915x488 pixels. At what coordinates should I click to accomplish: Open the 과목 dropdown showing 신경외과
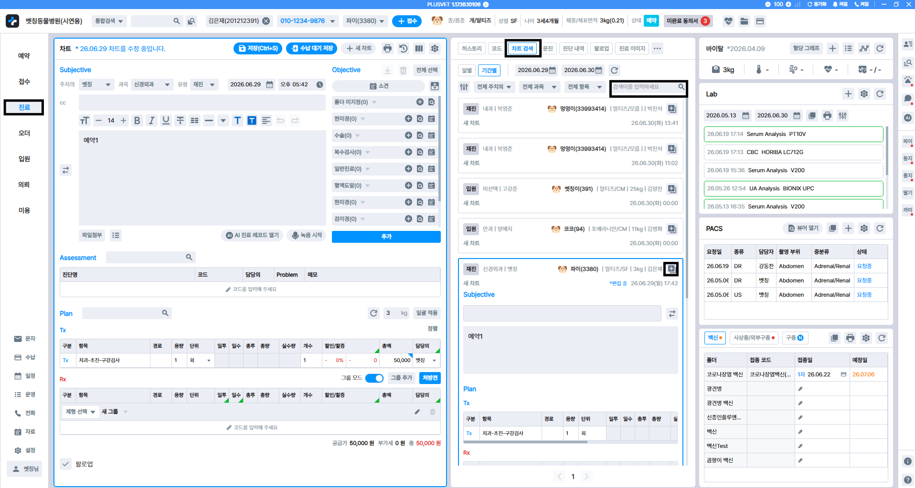(x=152, y=84)
